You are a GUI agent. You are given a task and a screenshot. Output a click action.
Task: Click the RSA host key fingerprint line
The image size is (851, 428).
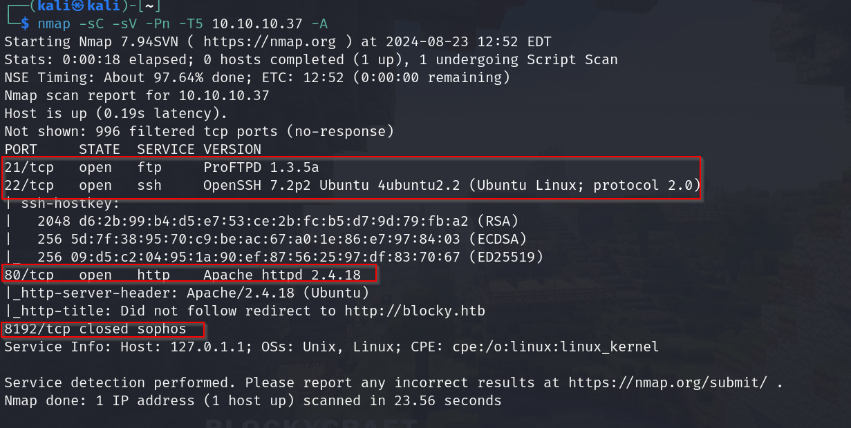point(278,221)
